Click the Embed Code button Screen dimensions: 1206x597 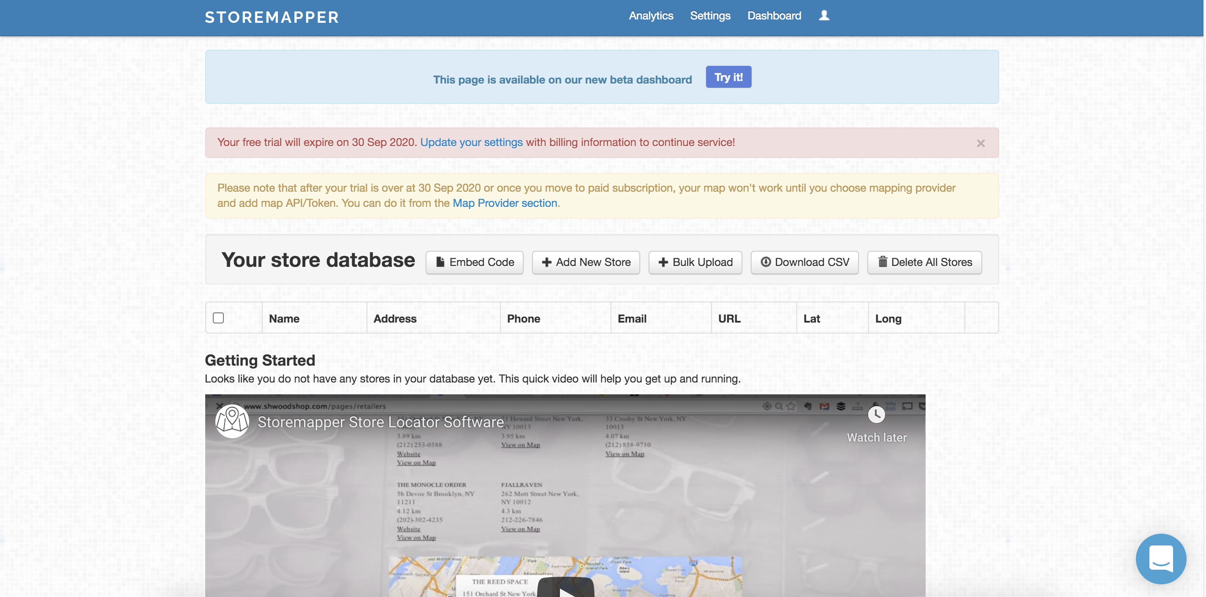click(474, 262)
